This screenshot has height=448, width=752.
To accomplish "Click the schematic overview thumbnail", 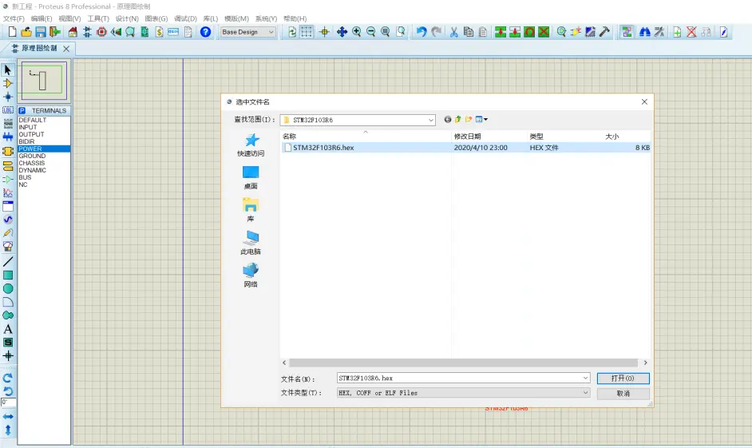I will coord(44,81).
